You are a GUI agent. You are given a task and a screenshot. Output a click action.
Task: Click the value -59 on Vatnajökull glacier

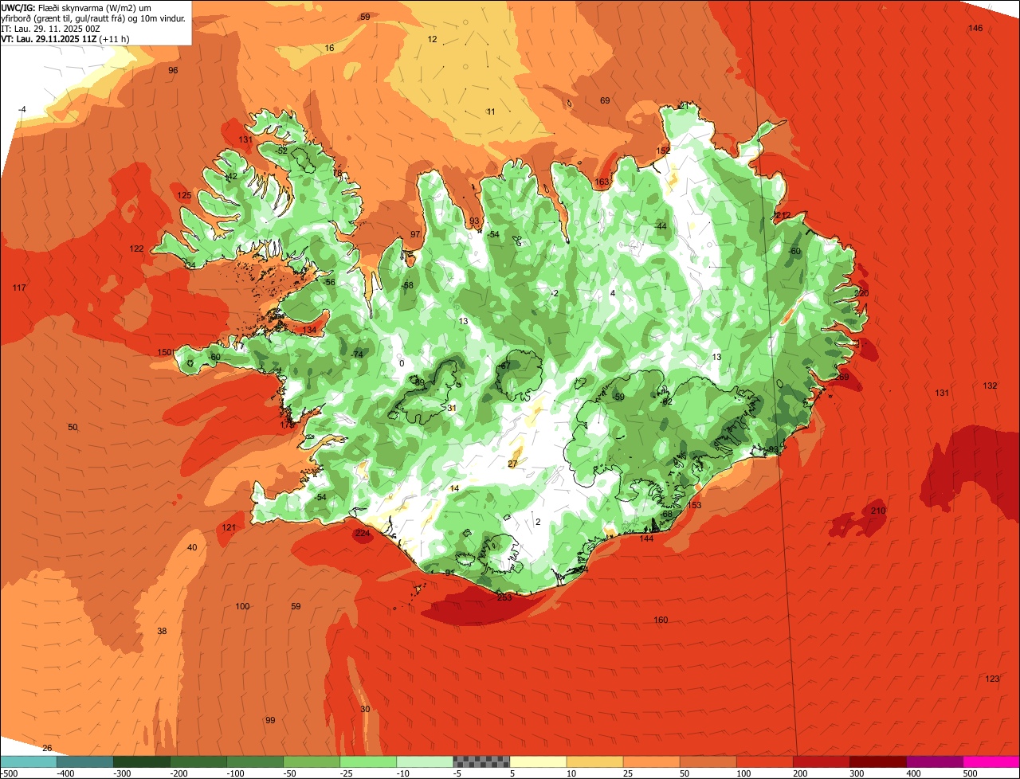coord(618,397)
